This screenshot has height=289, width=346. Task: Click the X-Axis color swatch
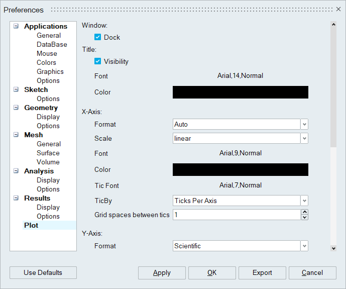pos(240,169)
